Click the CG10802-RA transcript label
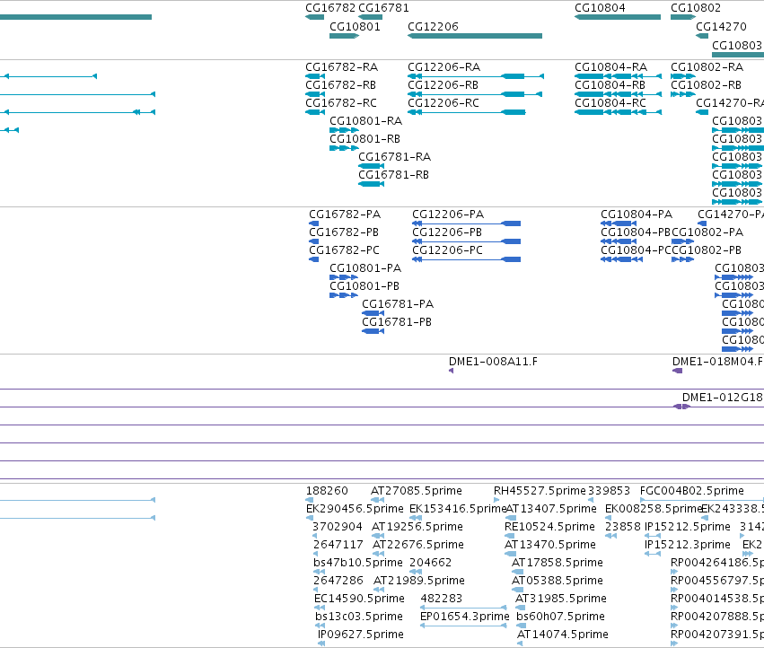 click(x=707, y=67)
